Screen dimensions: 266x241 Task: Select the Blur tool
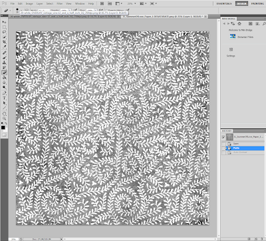[x=4, y=83]
